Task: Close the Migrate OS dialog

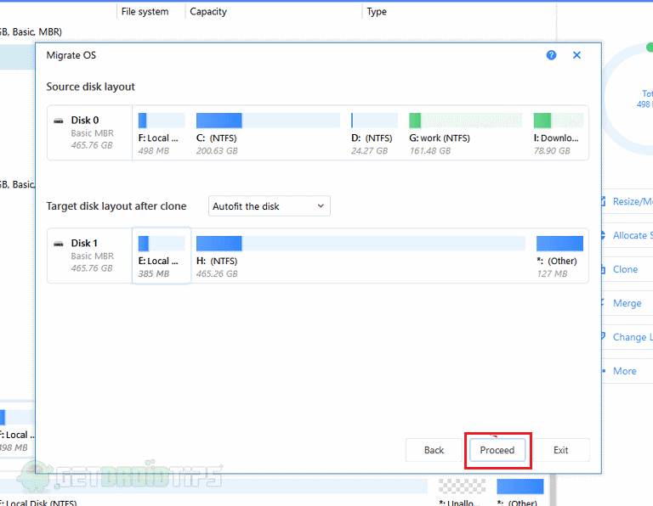Action: 576,55
